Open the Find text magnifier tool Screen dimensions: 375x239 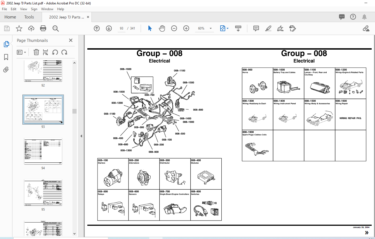[56, 28]
